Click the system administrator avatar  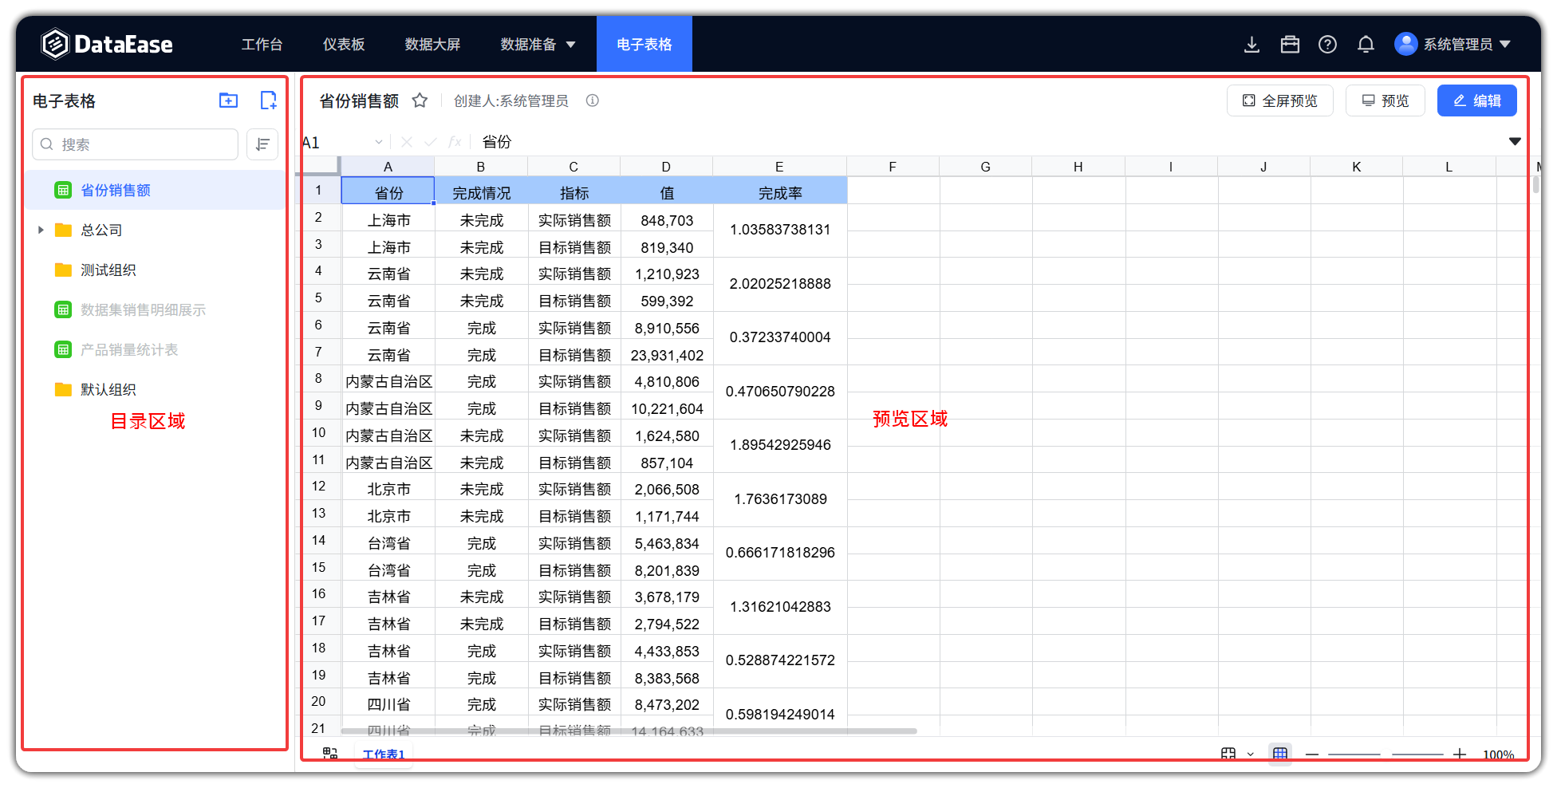(1405, 44)
